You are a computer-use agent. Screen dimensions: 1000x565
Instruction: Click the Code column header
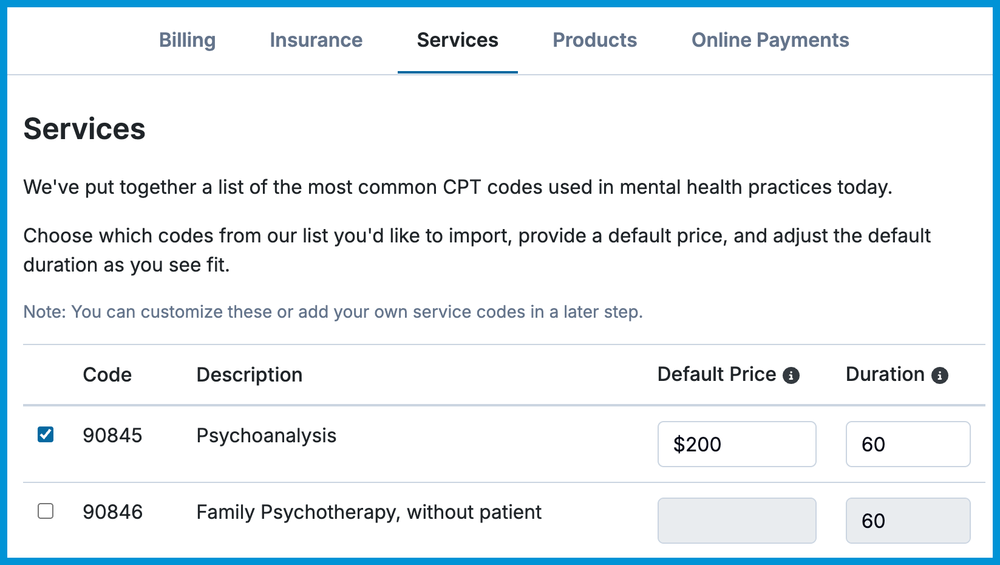point(107,375)
